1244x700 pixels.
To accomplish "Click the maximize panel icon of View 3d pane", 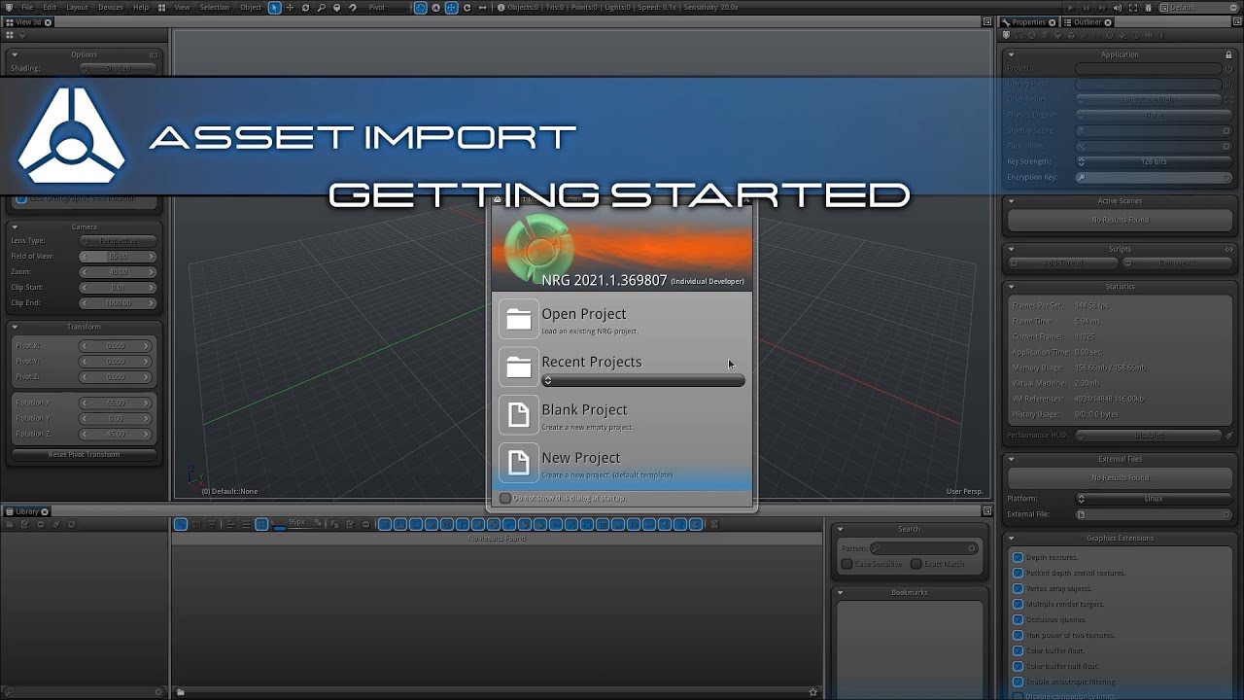I will (987, 22).
